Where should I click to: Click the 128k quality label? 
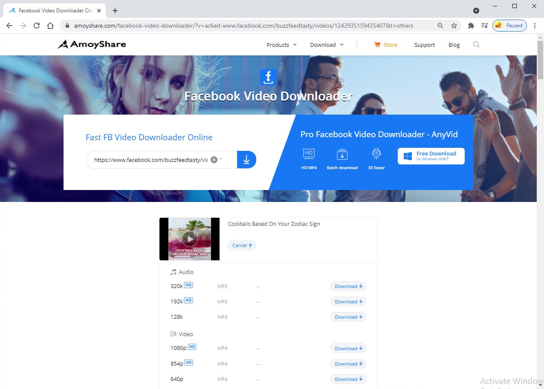point(177,317)
